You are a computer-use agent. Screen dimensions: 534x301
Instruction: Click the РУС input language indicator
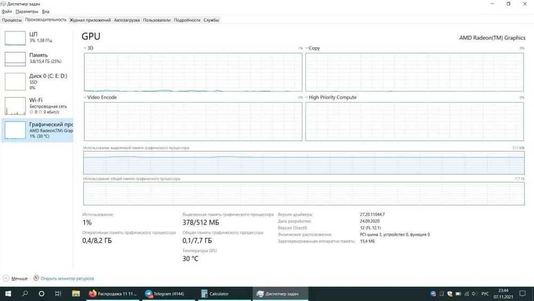485,294
